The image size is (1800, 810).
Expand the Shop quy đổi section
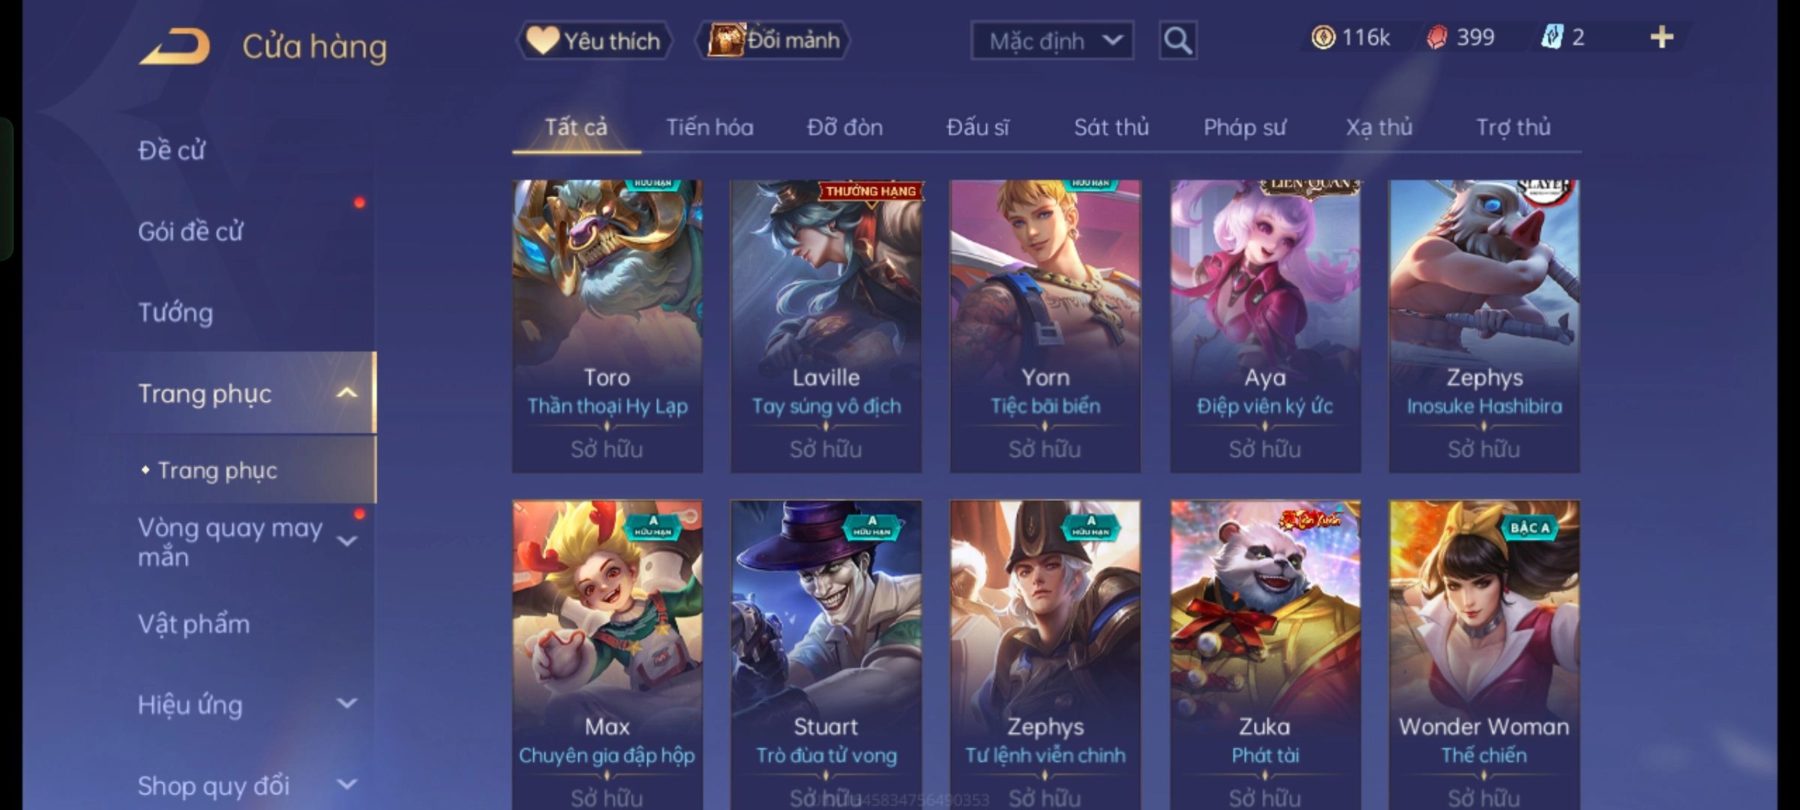click(346, 784)
